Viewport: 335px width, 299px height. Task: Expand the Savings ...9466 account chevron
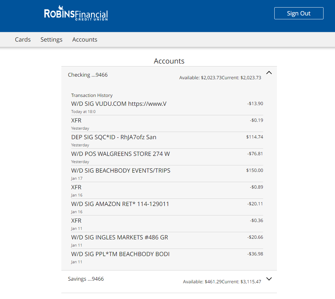pos(269,279)
